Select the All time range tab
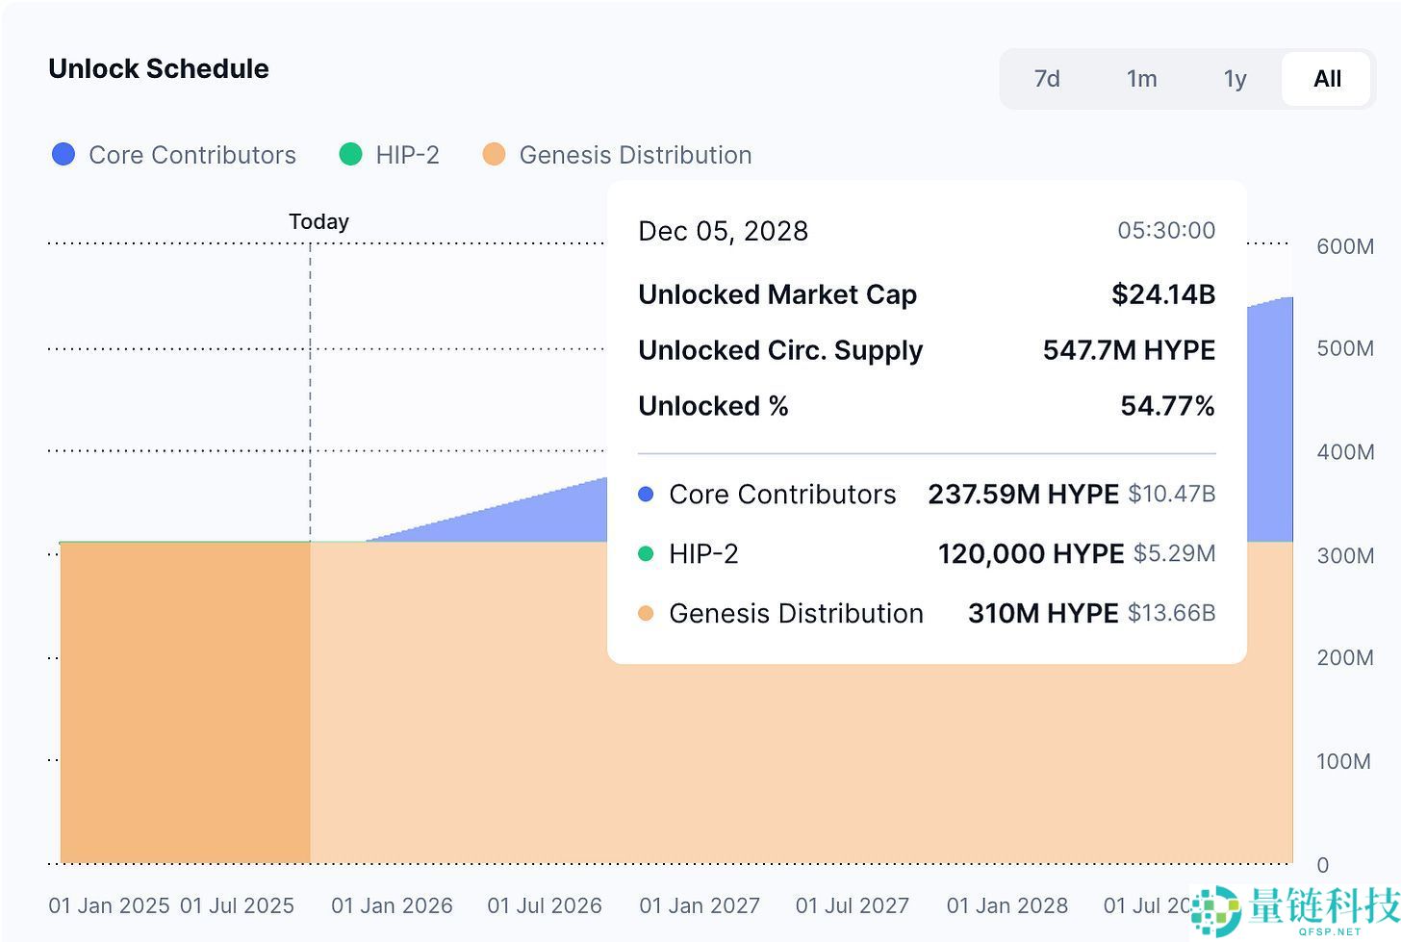1401x942 pixels. 1326,79
